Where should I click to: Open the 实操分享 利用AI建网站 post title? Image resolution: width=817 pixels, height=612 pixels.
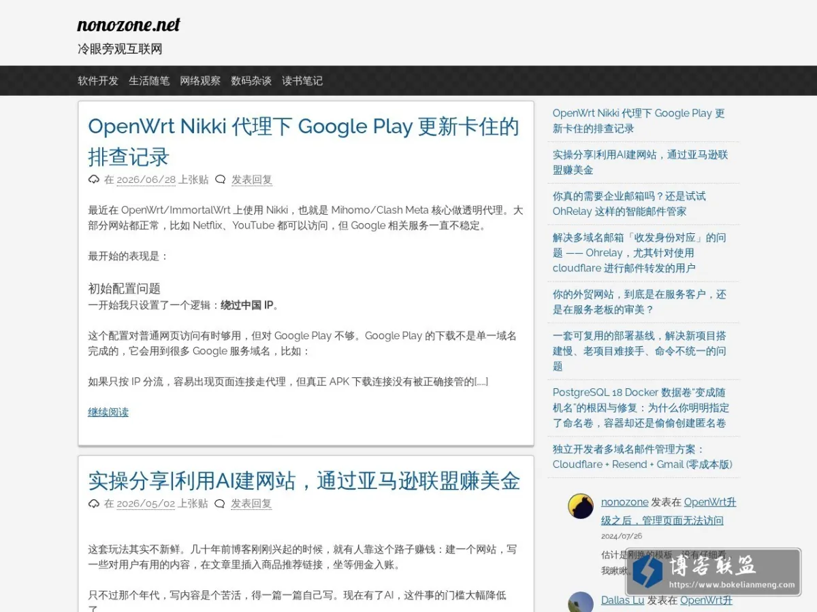(304, 481)
